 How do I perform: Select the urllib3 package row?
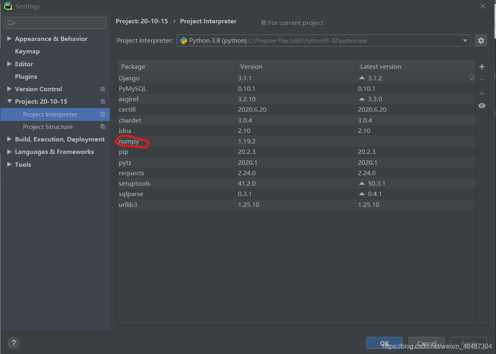pyautogui.click(x=296, y=205)
